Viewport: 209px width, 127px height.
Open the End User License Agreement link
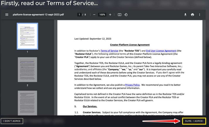161,51
